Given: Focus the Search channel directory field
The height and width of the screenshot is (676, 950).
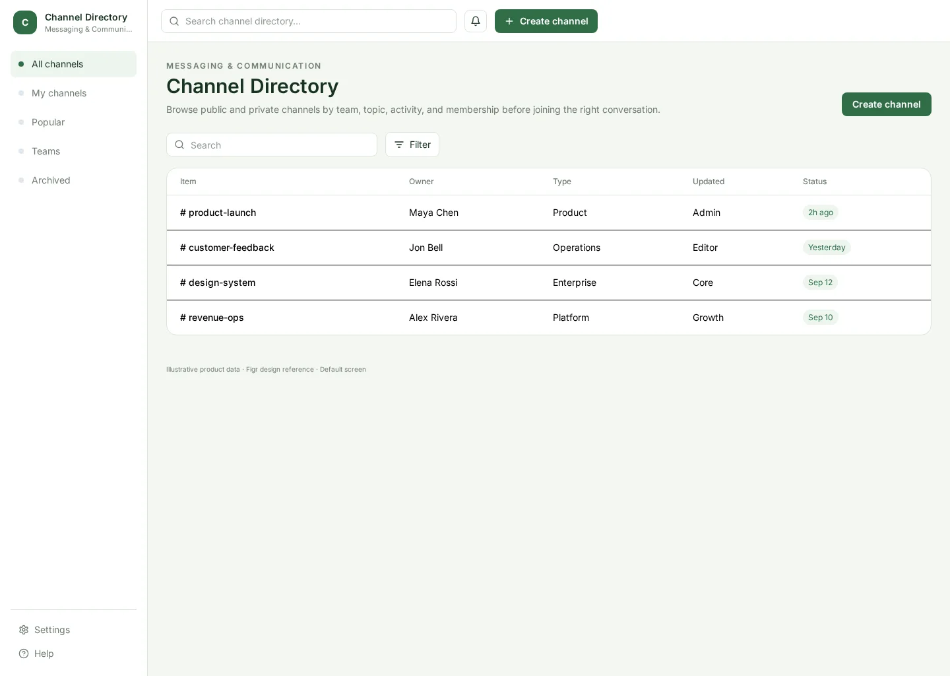Looking at the screenshot, I should click(x=309, y=21).
